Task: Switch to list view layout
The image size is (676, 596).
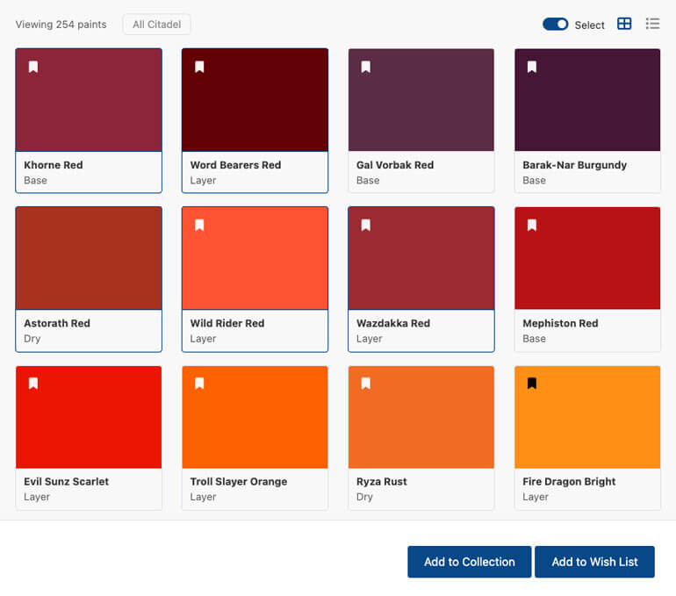Action: point(652,24)
